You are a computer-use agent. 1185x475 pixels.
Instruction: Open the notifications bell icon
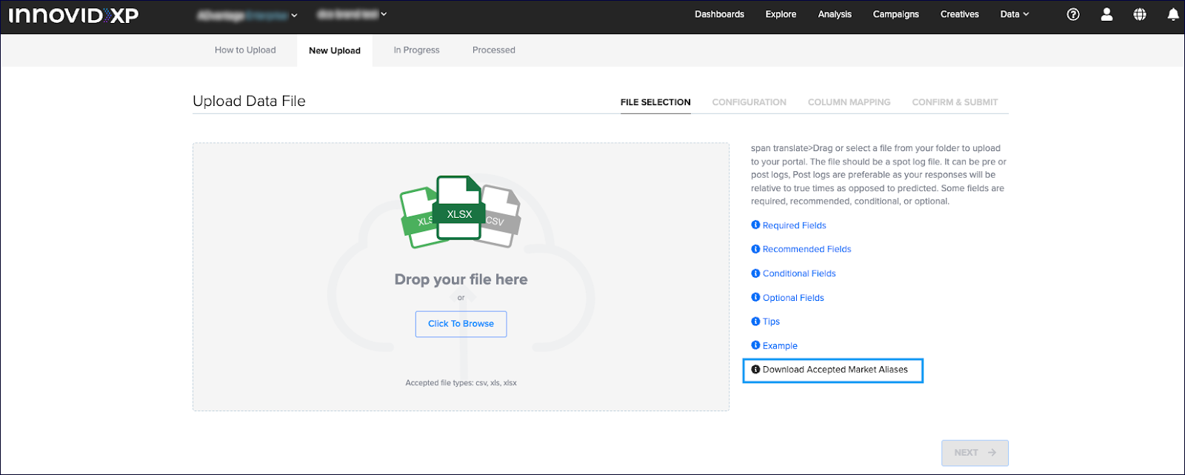[x=1173, y=14]
